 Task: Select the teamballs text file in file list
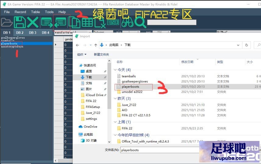[129, 76]
